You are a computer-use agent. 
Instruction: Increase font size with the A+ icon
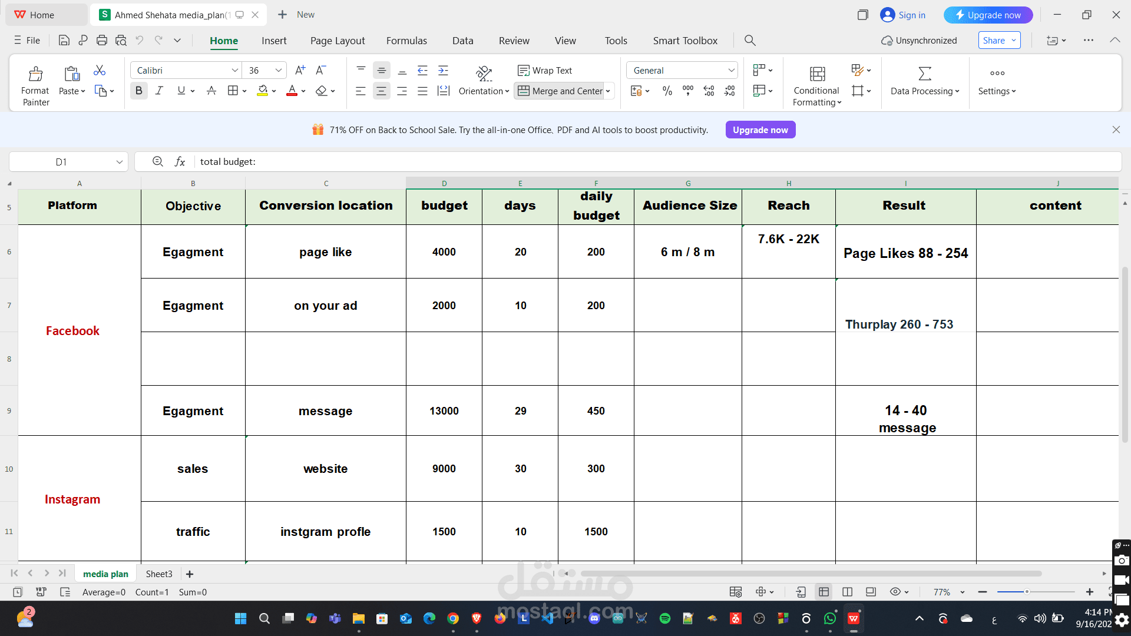[300, 70]
